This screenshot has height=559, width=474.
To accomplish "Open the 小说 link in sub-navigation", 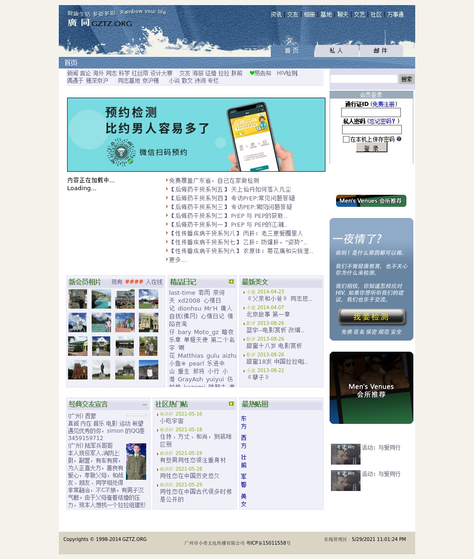I will tap(174, 81).
